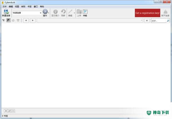
Task: Click the Cyberduck duck title bar icon
Action: (3, 2)
